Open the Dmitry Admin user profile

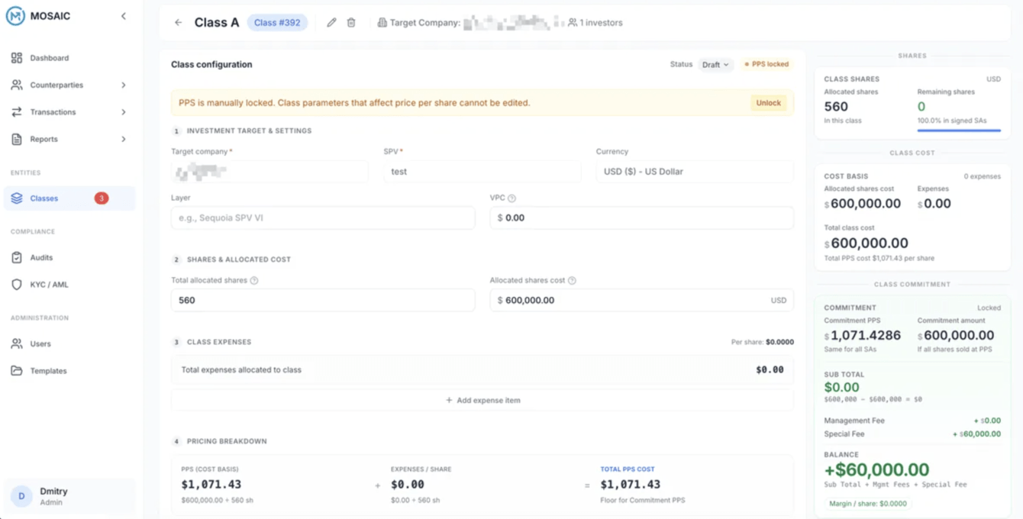pyautogui.click(x=69, y=496)
